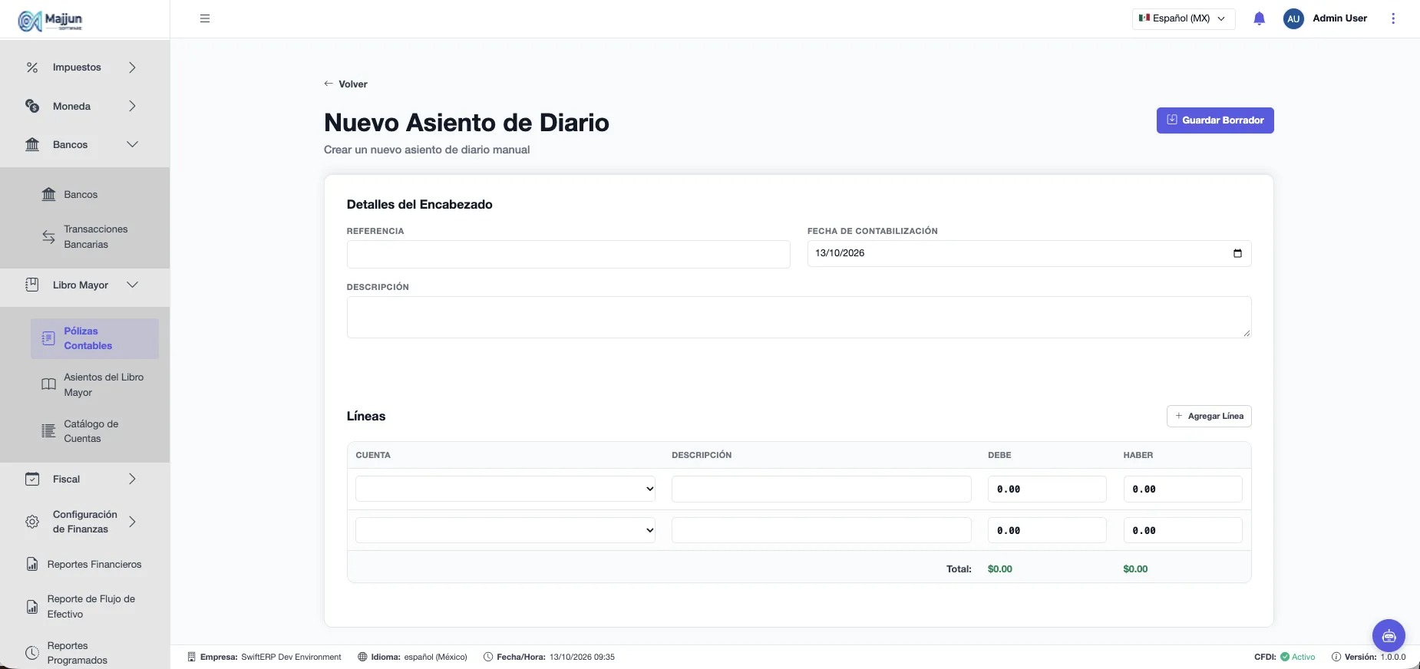The width and height of the screenshot is (1420, 669).
Task: Click the second line Haber amount field
Action: (x=1183, y=530)
